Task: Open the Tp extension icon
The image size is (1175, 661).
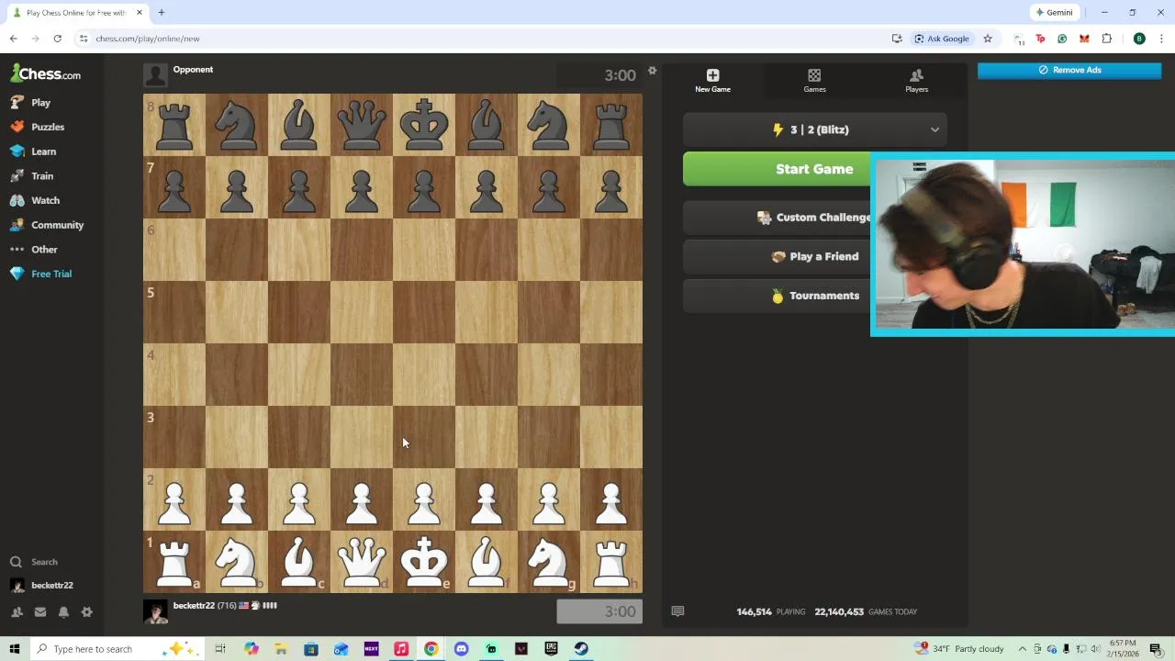Action: (1040, 39)
